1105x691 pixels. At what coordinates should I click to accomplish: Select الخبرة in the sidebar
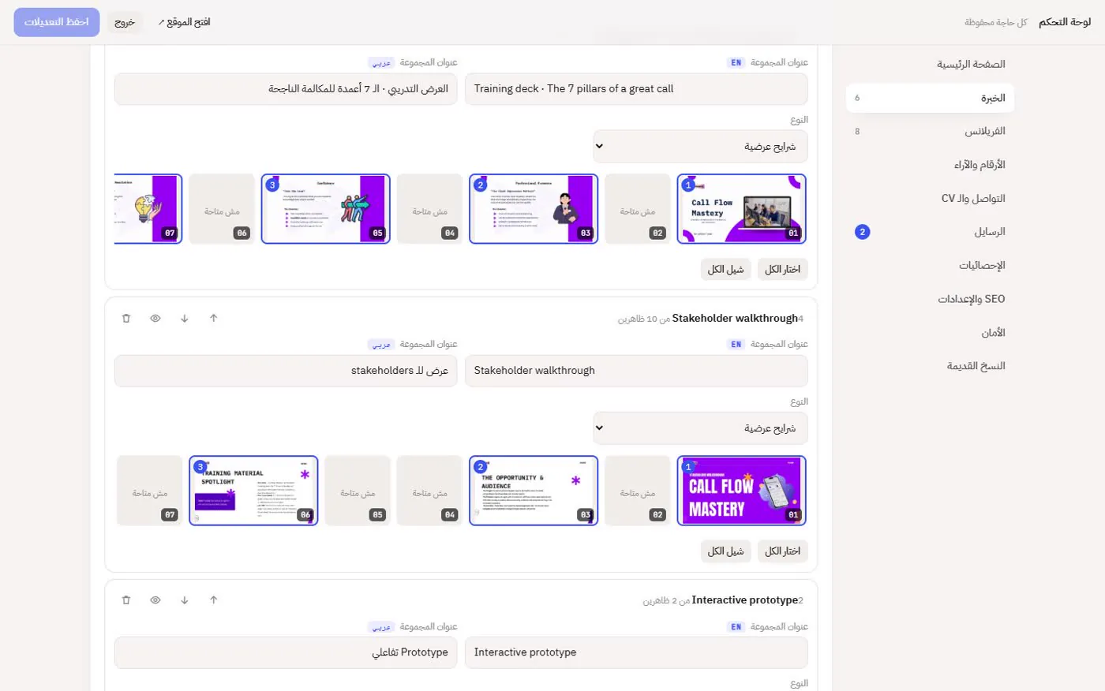coord(930,98)
